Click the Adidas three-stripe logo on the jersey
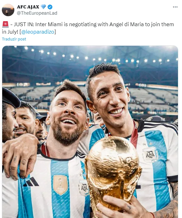Image resolution: width=182 pixels, height=218 pixels. (31, 182)
